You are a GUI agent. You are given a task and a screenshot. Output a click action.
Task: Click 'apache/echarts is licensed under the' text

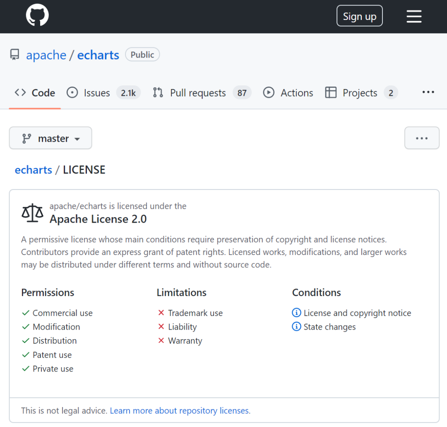coord(118,206)
